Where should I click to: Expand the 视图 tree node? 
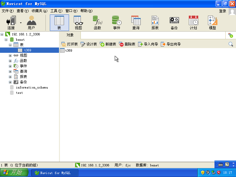pyautogui.click(x=10, y=55)
